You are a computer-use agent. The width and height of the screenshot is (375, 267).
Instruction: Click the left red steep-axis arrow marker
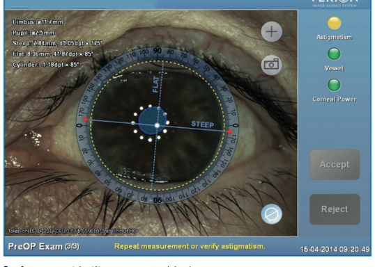point(86,119)
